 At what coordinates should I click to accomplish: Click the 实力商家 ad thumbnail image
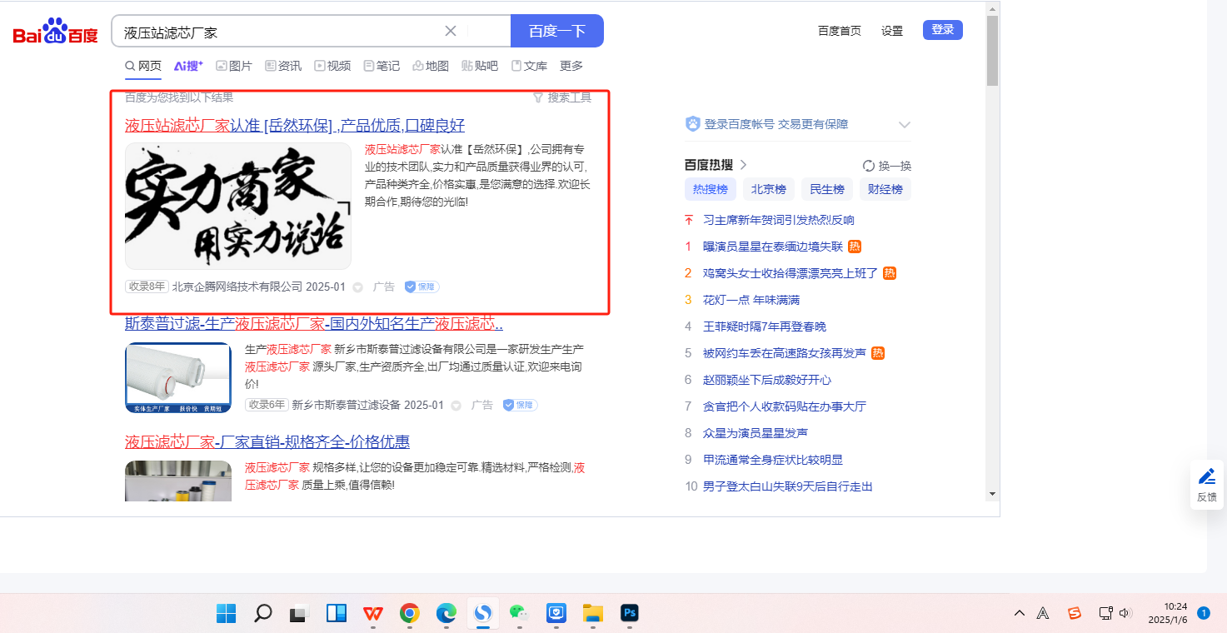tap(238, 206)
